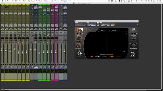Open the Factory Default Map dropdown
163x91 pixels.
[105, 24]
